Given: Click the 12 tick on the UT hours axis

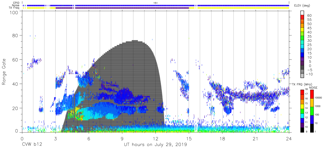Looking at the screenshot, I should coord(156,139).
